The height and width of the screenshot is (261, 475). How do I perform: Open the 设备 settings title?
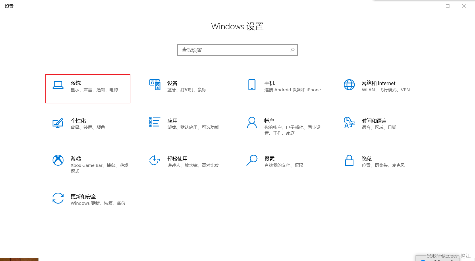(x=173, y=83)
